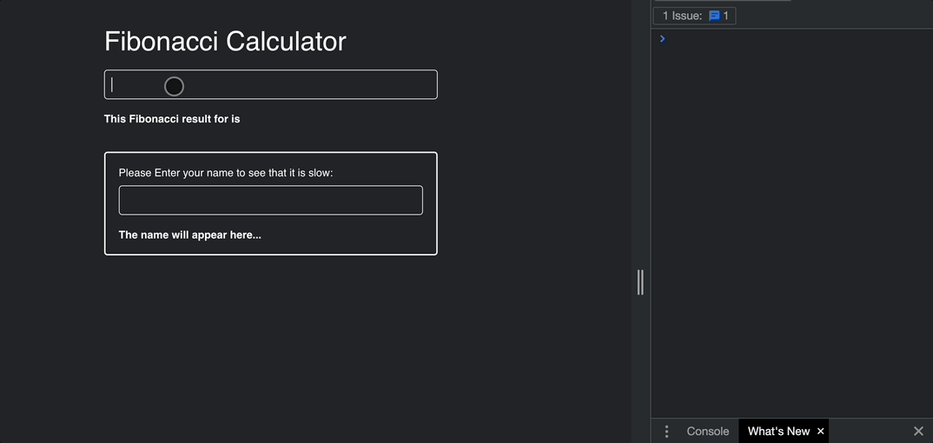Select the What's New tab
The height and width of the screenshot is (443, 933).
coord(777,431)
